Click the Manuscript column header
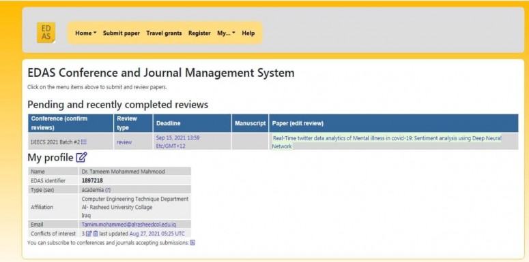529x262 pixels. [x=250, y=123]
